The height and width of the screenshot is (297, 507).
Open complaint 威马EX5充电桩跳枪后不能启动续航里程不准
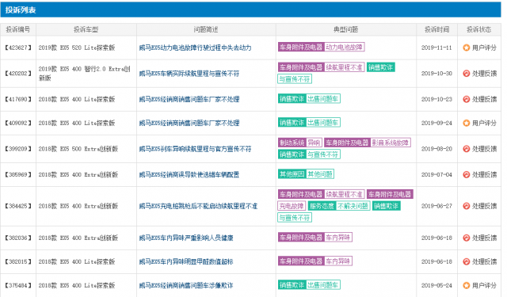(x=198, y=206)
